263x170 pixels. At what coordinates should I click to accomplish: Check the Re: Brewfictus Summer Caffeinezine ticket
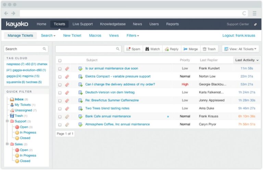click(60, 101)
